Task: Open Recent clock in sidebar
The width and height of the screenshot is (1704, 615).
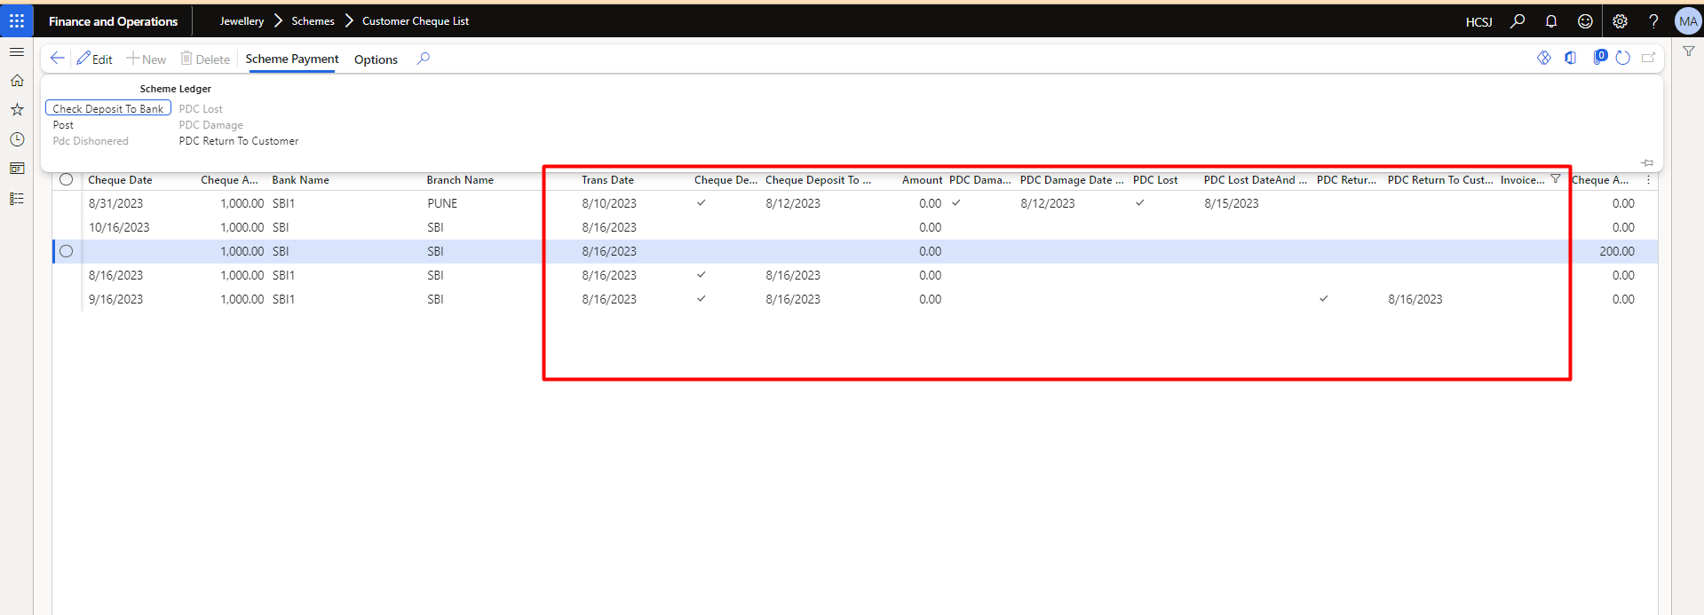Action: (17, 139)
